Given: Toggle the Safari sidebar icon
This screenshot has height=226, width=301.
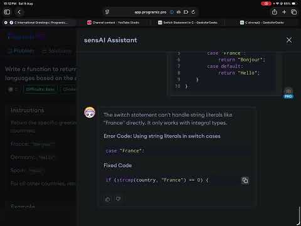Looking at the screenshot, I should point(7,12).
